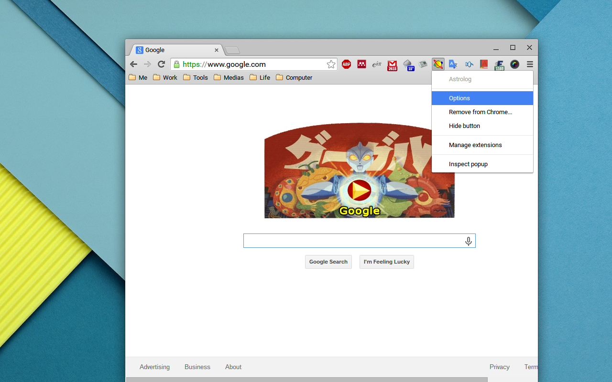Open the Advertising footer link
This screenshot has height=382, width=612.
point(154,367)
